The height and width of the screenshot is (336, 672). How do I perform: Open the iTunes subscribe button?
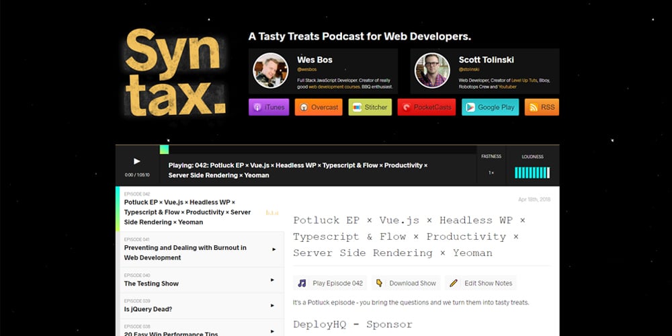click(x=269, y=107)
